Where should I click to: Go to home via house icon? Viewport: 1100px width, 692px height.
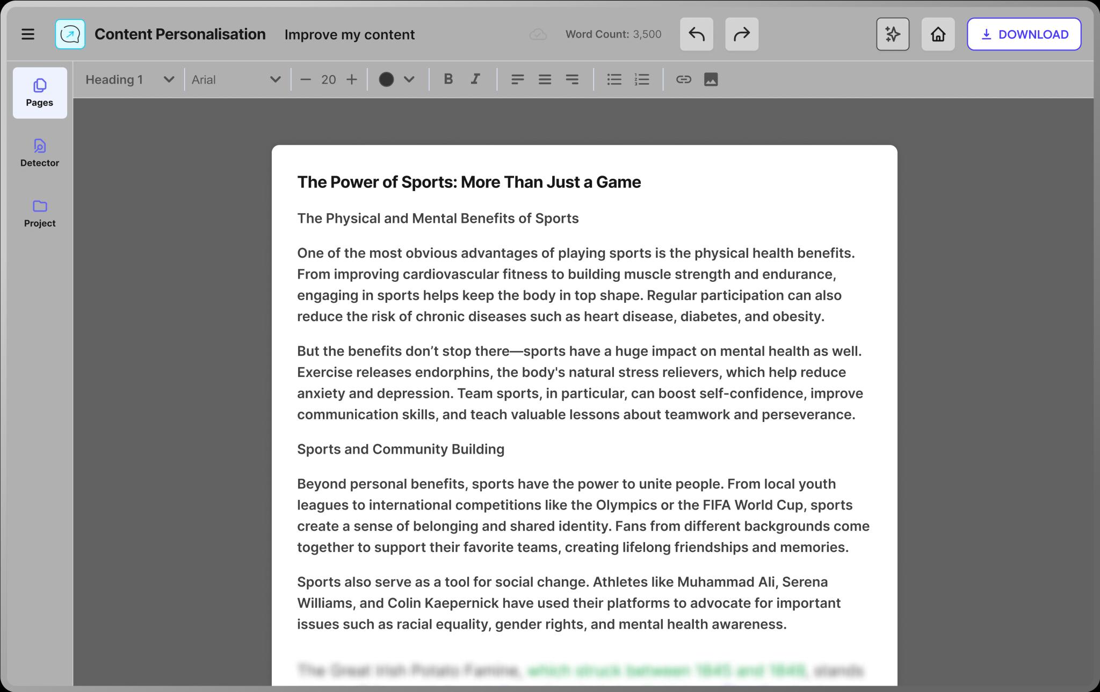tap(938, 34)
